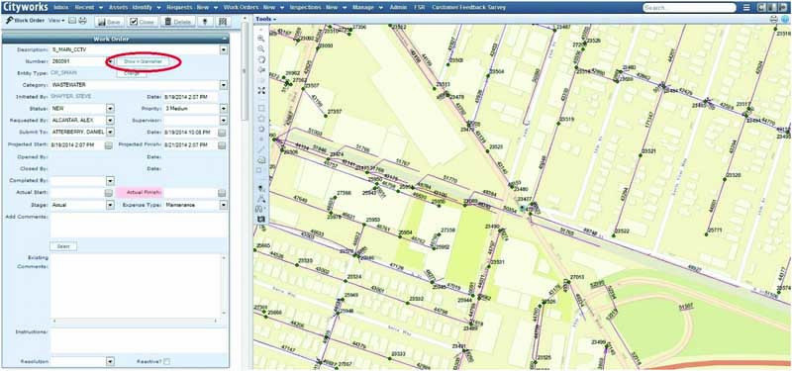Open the Description dropdown
This screenshot has height=371, width=792.
point(224,50)
